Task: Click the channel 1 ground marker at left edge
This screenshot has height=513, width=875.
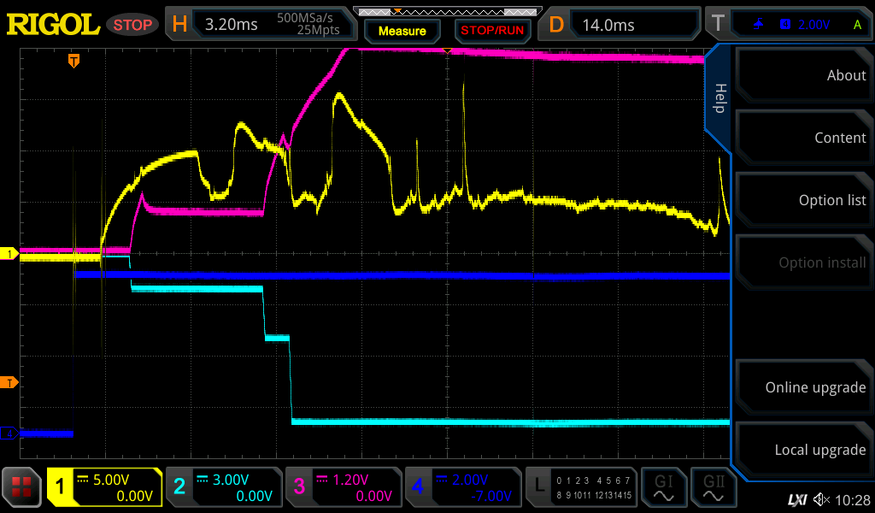Action: click(x=9, y=254)
